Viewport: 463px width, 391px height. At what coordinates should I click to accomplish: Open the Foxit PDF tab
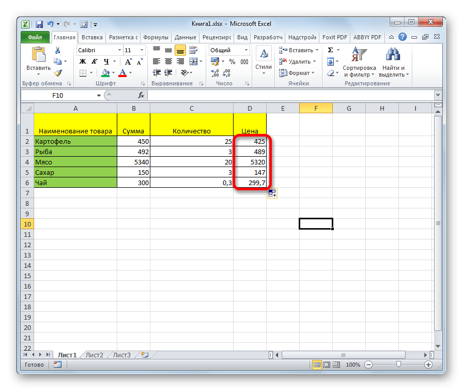pos(334,37)
